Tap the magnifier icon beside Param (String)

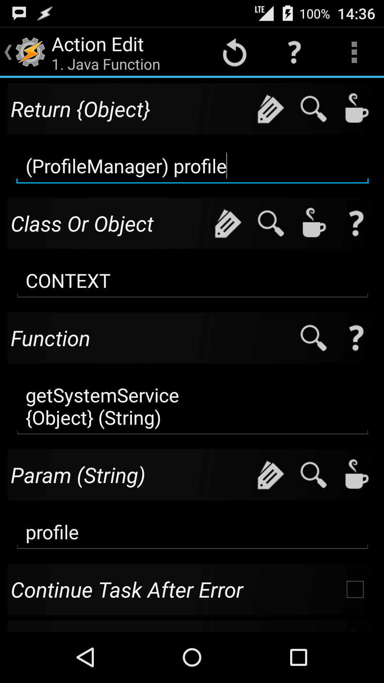click(x=313, y=475)
